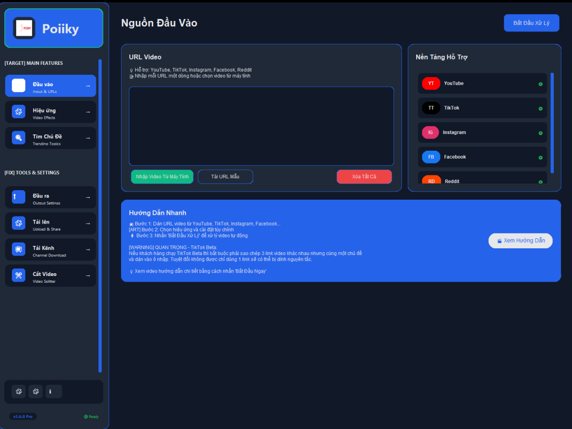Image resolution: width=572 pixels, height=429 pixels.
Task: Click the Poiiky logo icon
Action: 24,28
